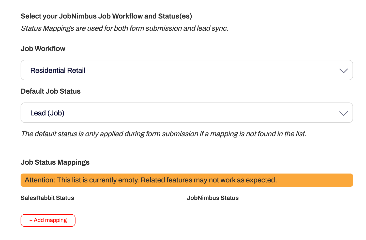
Task: Click the JobNimbus Status column header
Action: (x=213, y=198)
